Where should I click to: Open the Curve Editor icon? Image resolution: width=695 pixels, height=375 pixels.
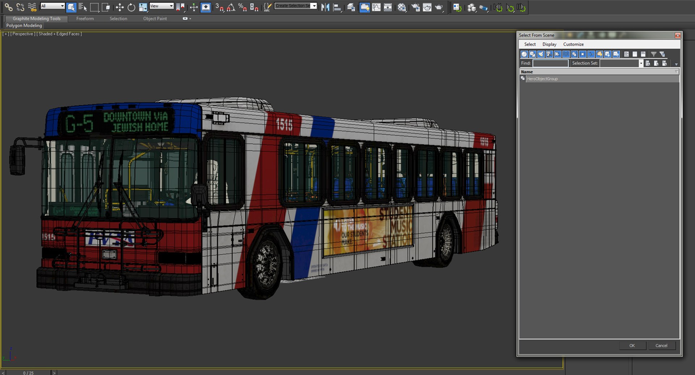[x=376, y=7]
